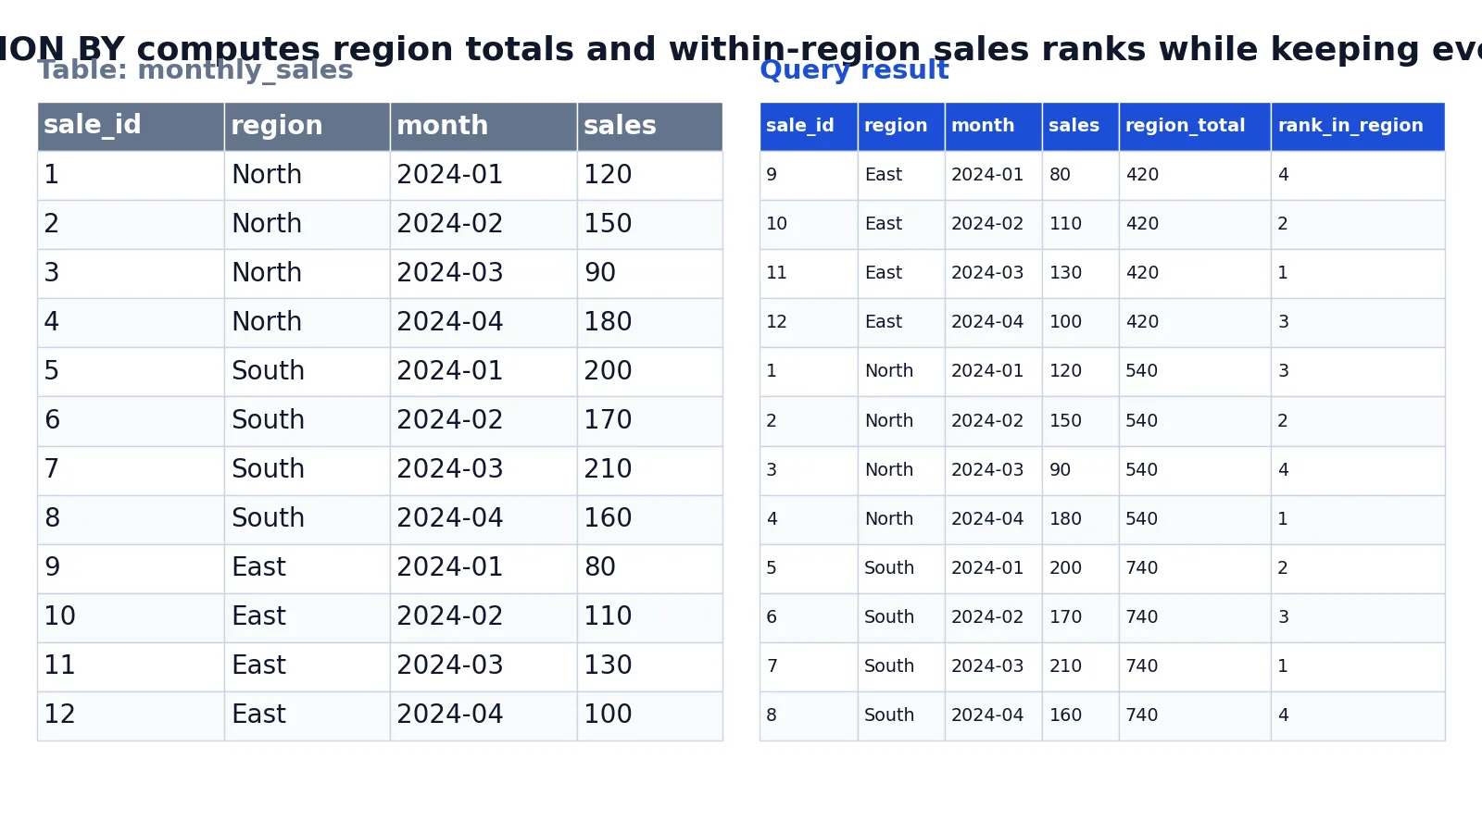The width and height of the screenshot is (1482, 833).
Task: Click sale_id 12 in monthly_sales table
Action: click(131, 715)
